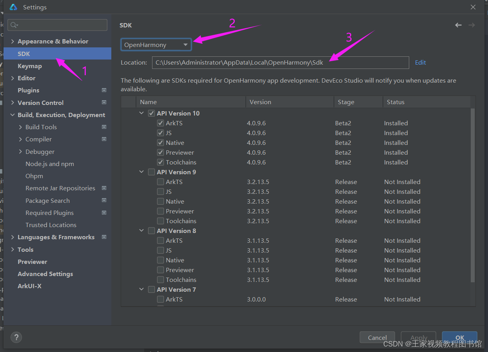Click the project-level icon beside Version Control
Image resolution: width=488 pixels, height=352 pixels.
pos(104,103)
